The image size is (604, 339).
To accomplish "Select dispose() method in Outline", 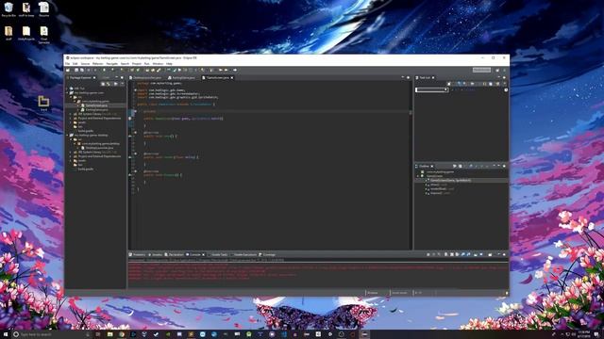I will [x=438, y=193].
